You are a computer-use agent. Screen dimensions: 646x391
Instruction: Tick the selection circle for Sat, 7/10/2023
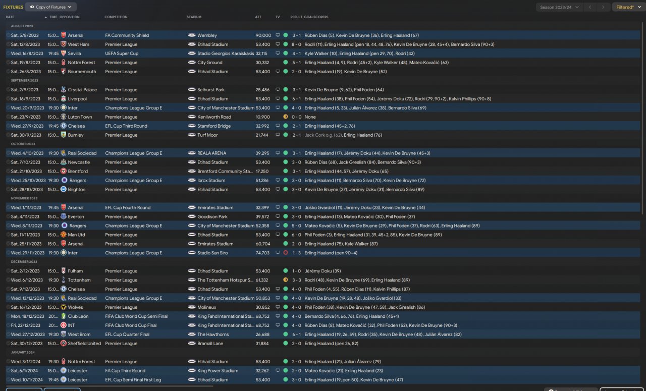pos(8,162)
